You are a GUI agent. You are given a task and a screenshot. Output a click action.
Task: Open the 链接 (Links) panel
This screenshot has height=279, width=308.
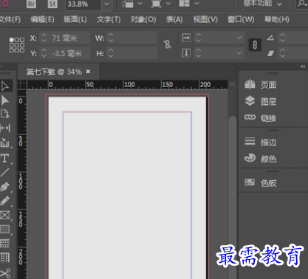(x=260, y=118)
